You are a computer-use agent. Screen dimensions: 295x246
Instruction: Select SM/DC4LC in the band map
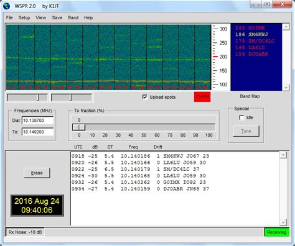point(255,41)
